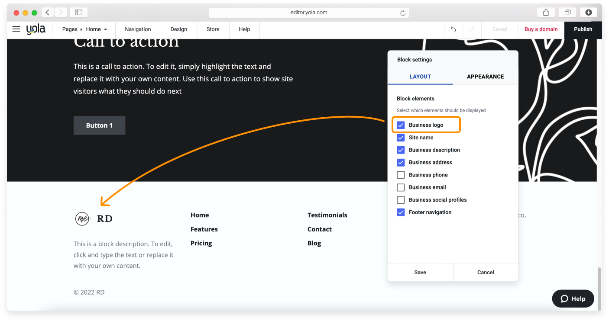Image resolution: width=609 pixels, height=321 pixels.
Task: Expand the Pages Home dropdown
Action: [84, 29]
